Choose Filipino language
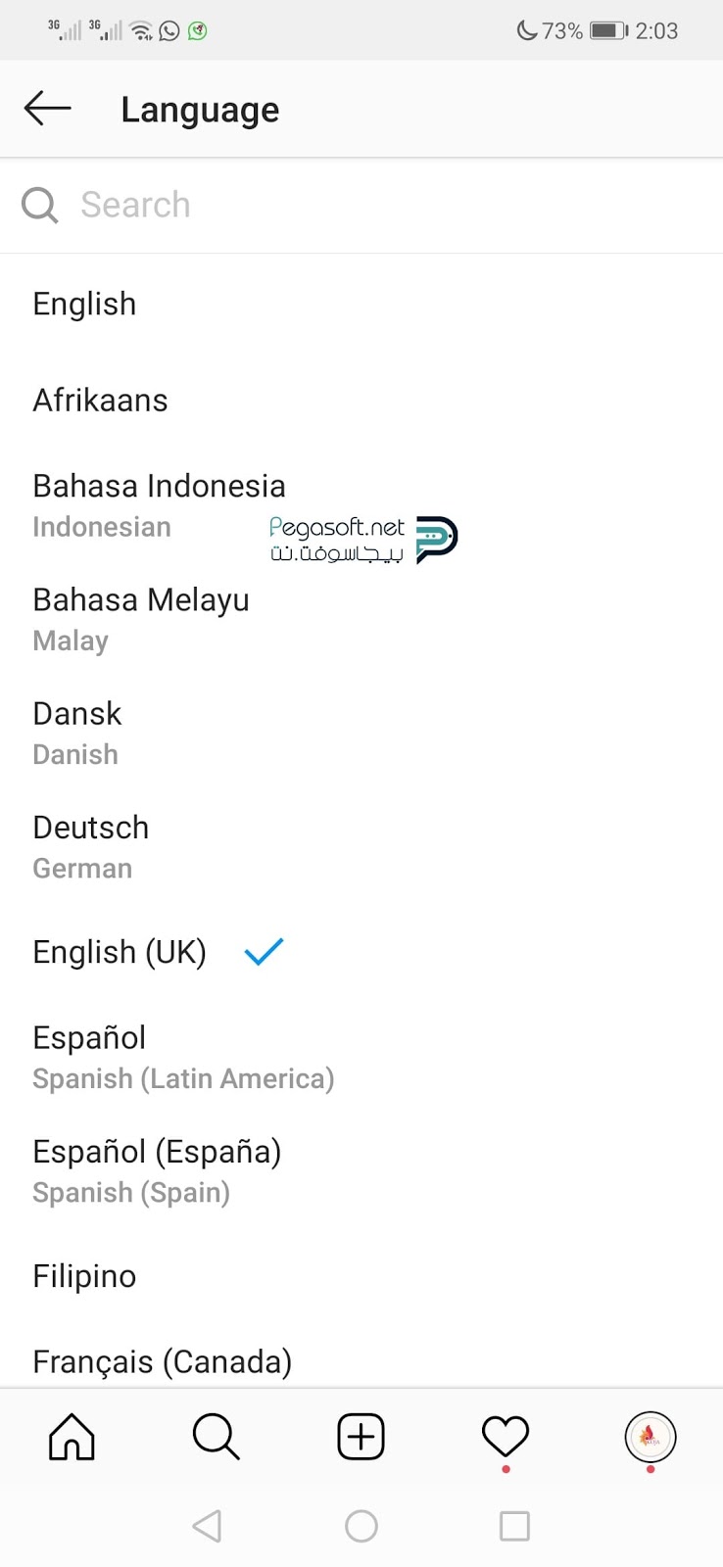Image resolution: width=723 pixels, height=1567 pixels. (361, 1276)
